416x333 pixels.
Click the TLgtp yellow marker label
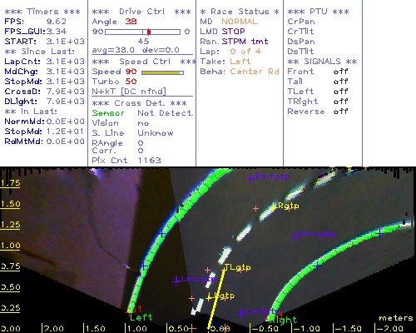pyautogui.click(x=237, y=267)
